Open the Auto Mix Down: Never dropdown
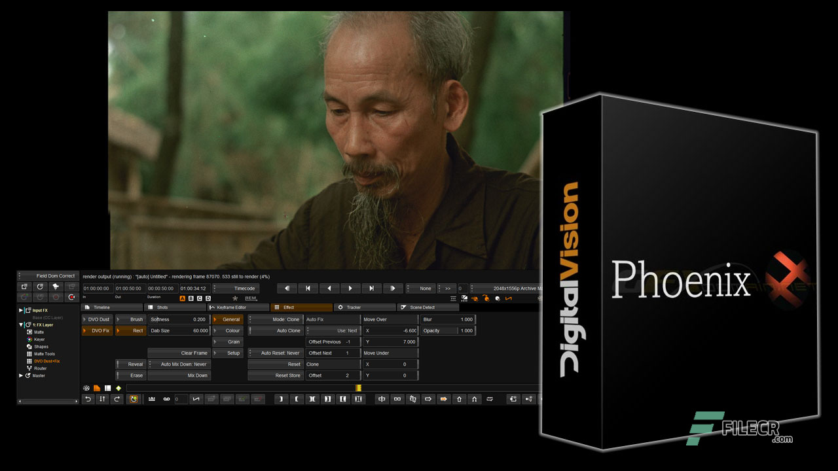 pyautogui.click(x=179, y=364)
